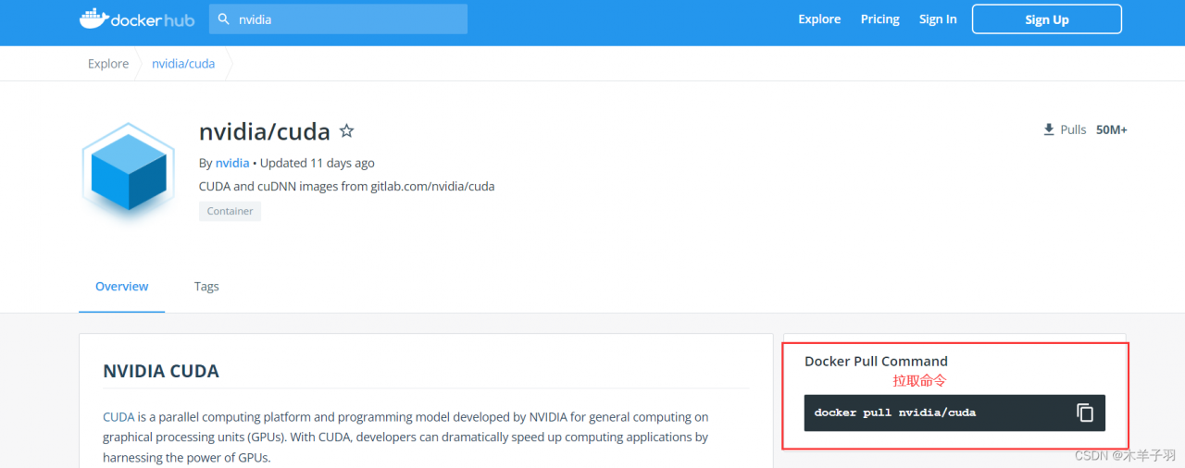This screenshot has width=1185, height=468.
Task: Star the nvidia/cuda repository
Action: (346, 131)
